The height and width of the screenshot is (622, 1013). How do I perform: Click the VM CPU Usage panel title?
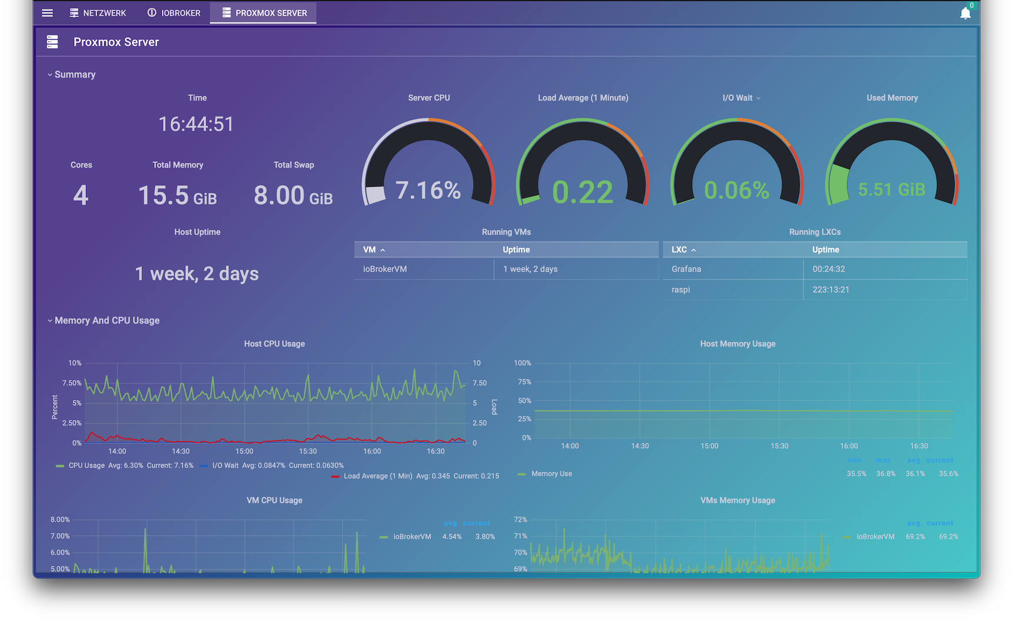pos(274,501)
